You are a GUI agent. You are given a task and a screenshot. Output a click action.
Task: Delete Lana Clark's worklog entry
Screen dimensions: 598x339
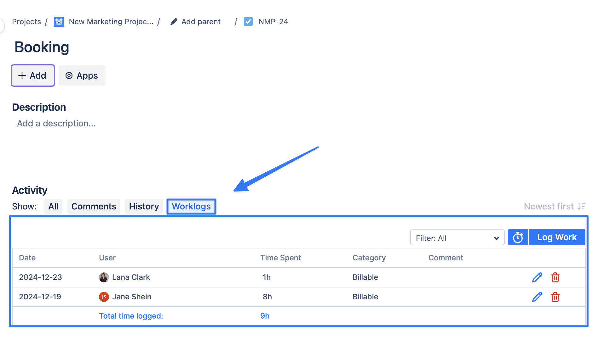pos(555,277)
